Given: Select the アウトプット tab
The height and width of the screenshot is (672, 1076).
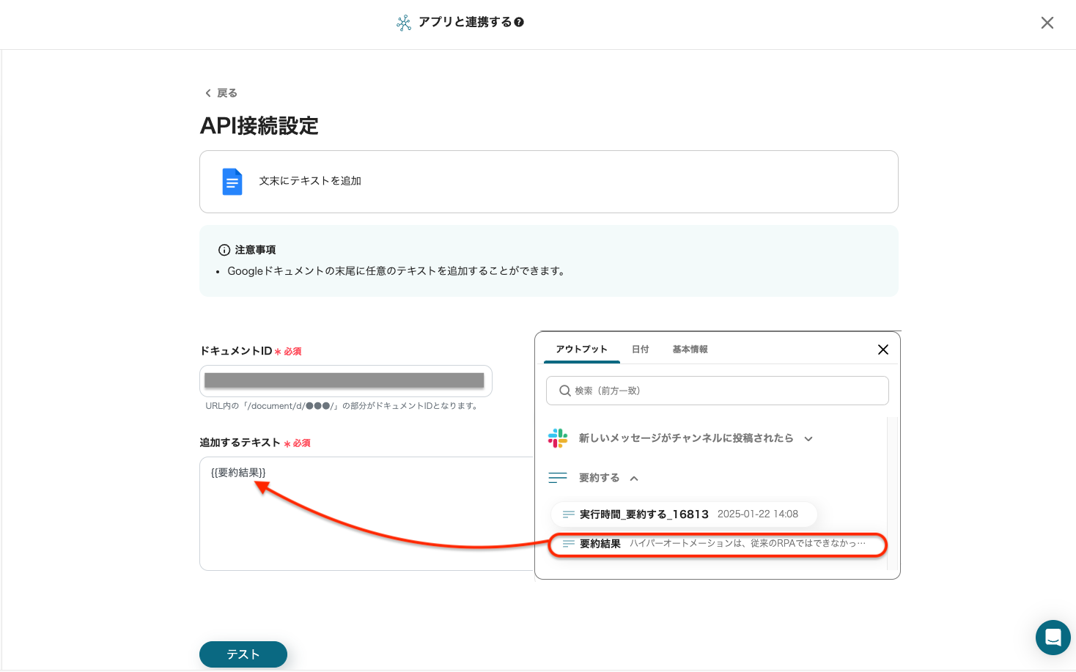Looking at the screenshot, I should pyautogui.click(x=581, y=350).
